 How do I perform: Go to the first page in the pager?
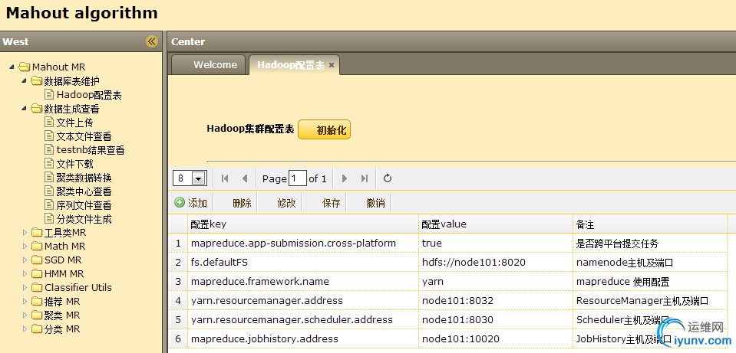point(225,178)
